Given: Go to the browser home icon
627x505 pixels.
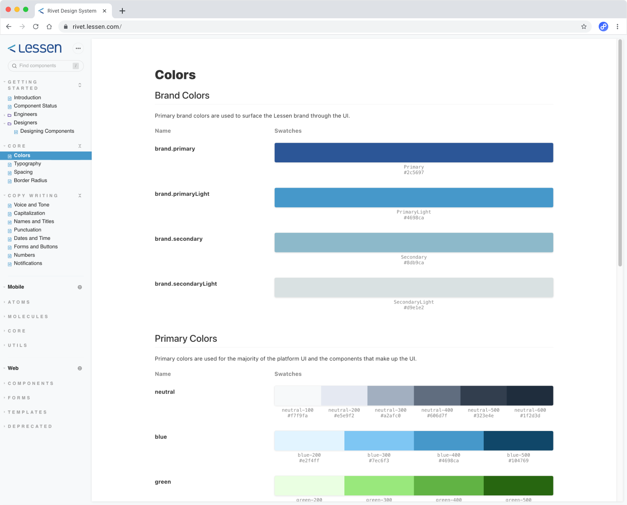Looking at the screenshot, I should (49, 27).
